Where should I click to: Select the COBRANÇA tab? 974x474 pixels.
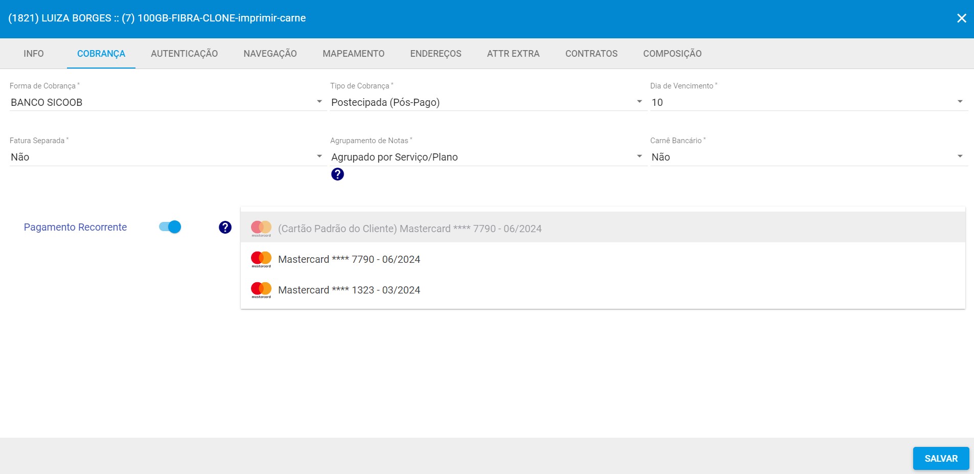point(101,54)
